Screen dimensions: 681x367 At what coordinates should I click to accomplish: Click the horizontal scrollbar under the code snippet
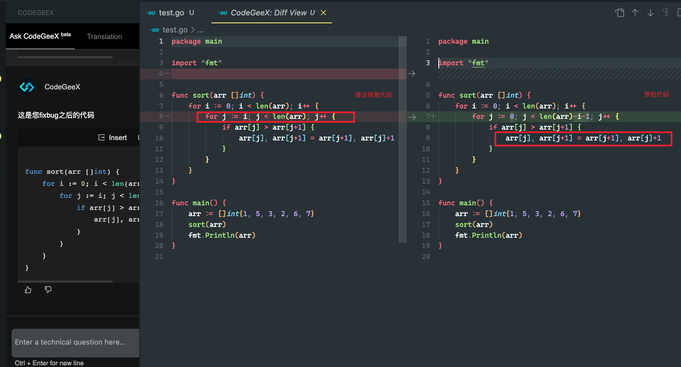(x=65, y=281)
